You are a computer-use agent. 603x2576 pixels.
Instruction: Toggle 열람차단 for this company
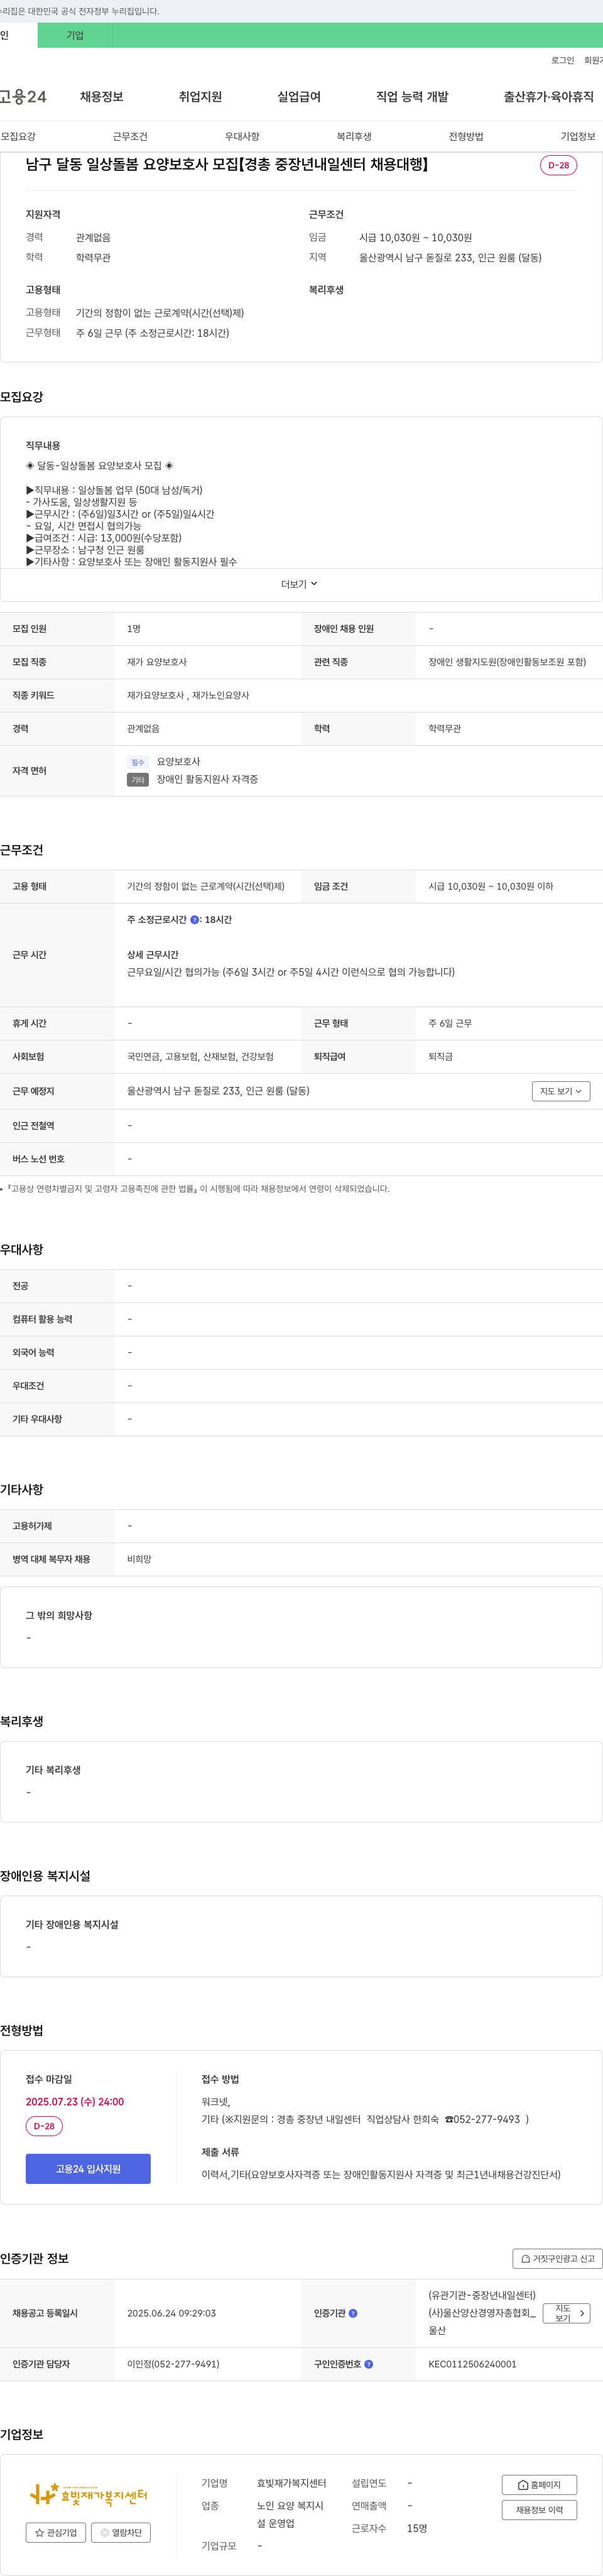[x=121, y=2533]
